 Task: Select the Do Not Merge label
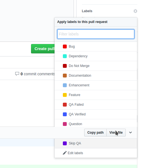point(96,66)
